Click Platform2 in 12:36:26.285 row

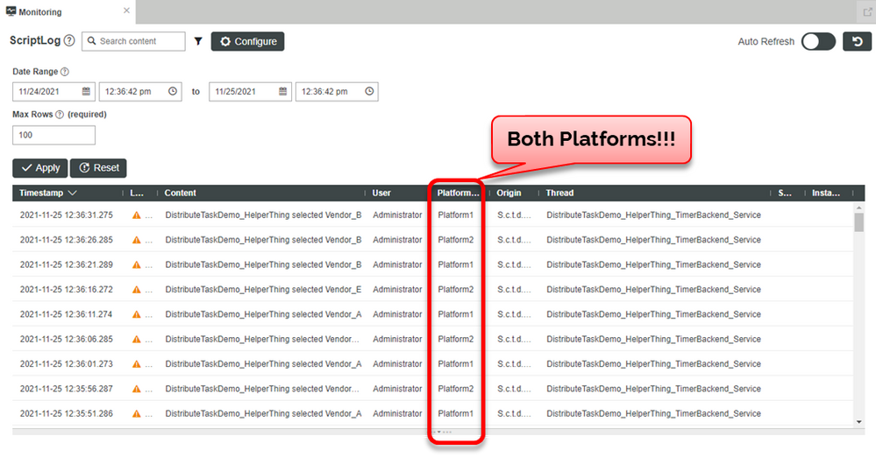(x=455, y=240)
